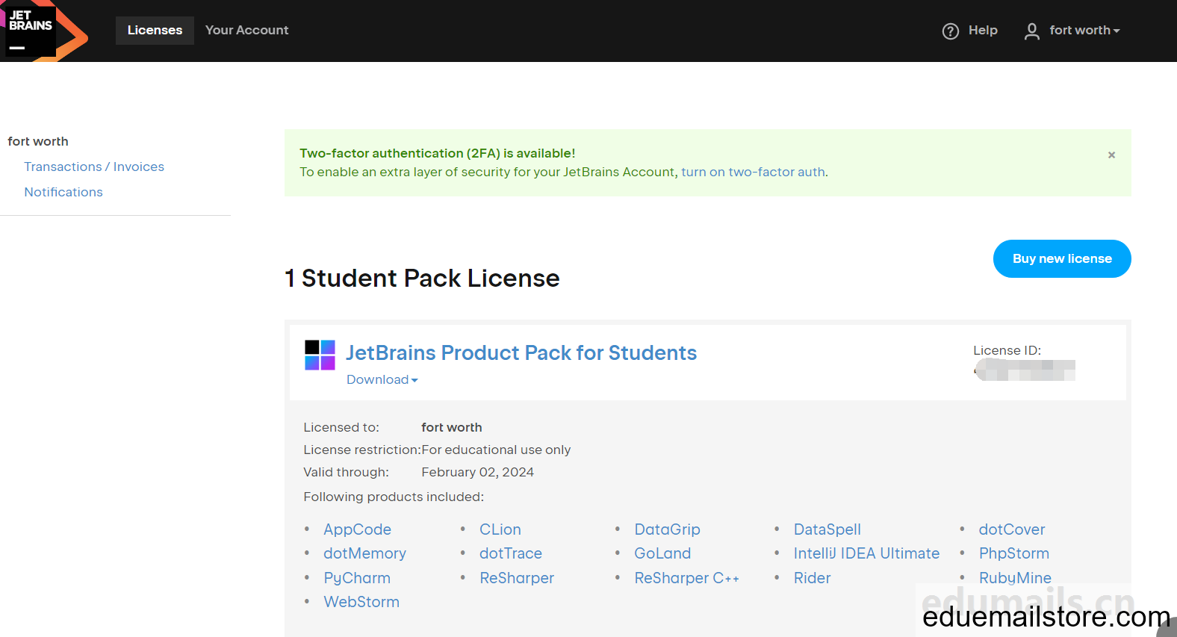This screenshot has width=1177, height=637.
Task: Select the 'Licensed to' fort worth value
Action: 452,427
